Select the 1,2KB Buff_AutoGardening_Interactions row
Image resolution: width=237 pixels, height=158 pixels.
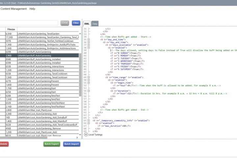pyautogui.click(x=39, y=70)
